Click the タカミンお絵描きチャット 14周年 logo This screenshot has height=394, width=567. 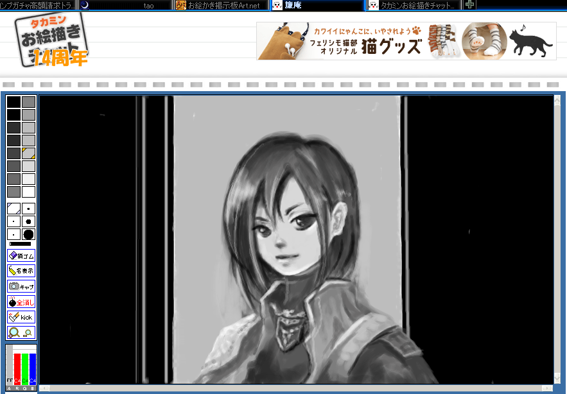[x=51, y=40]
